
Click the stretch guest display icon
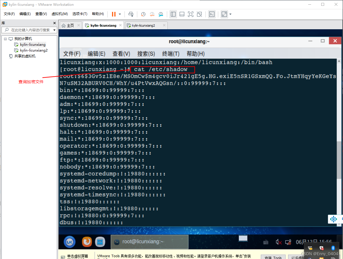pos(224,14)
